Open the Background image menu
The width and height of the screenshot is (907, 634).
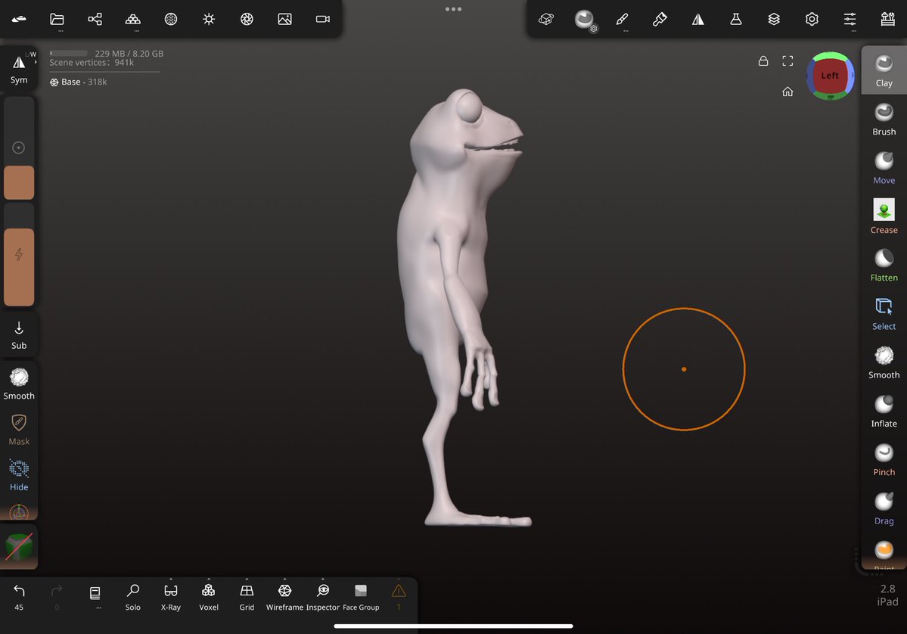pos(284,19)
